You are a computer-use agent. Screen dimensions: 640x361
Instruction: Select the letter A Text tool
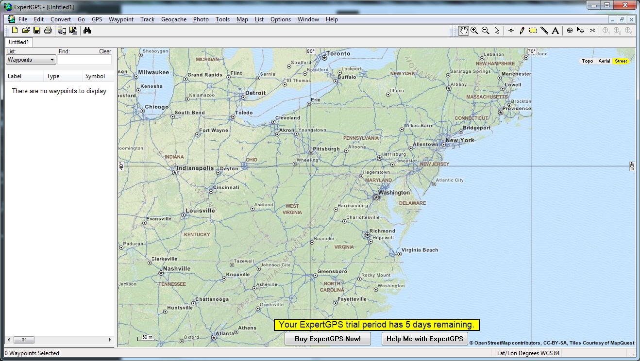coord(556,30)
